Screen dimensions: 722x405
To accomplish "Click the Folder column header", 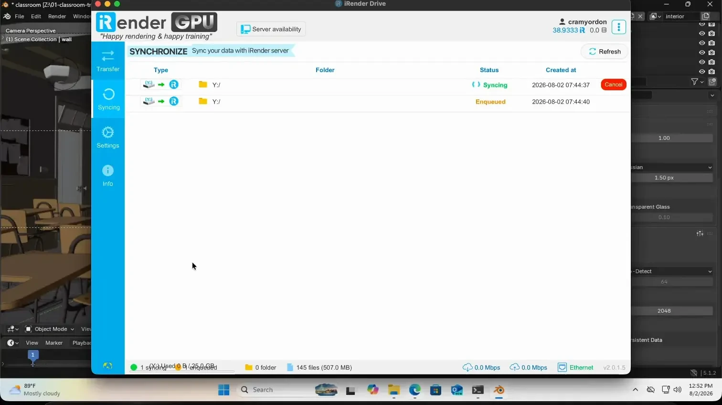I will [325, 70].
